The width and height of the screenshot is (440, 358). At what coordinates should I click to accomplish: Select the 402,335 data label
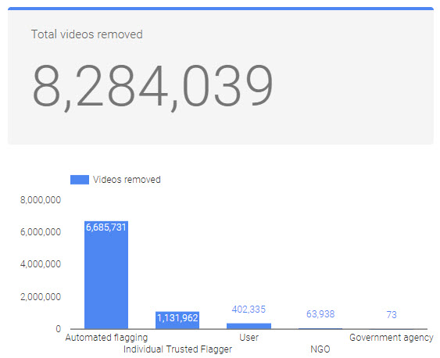coord(249,310)
